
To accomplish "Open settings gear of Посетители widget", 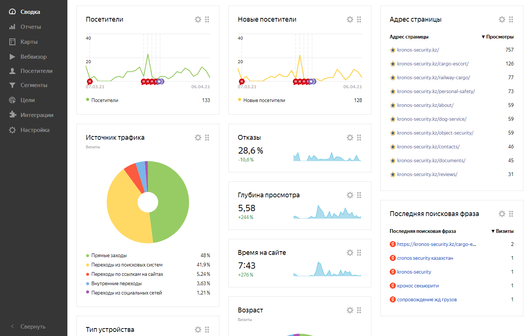I will click(198, 19).
